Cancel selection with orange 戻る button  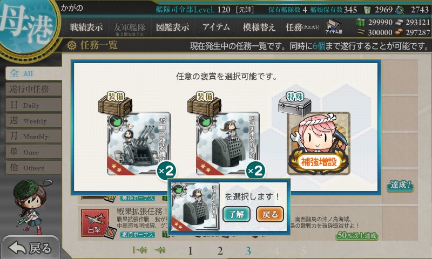[270, 214]
